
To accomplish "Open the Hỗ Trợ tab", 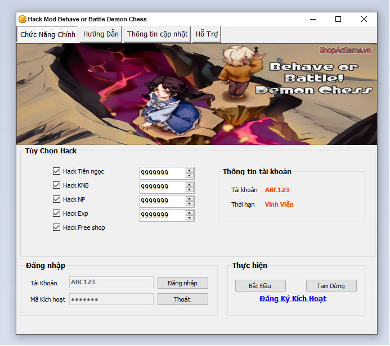I will 207,34.
